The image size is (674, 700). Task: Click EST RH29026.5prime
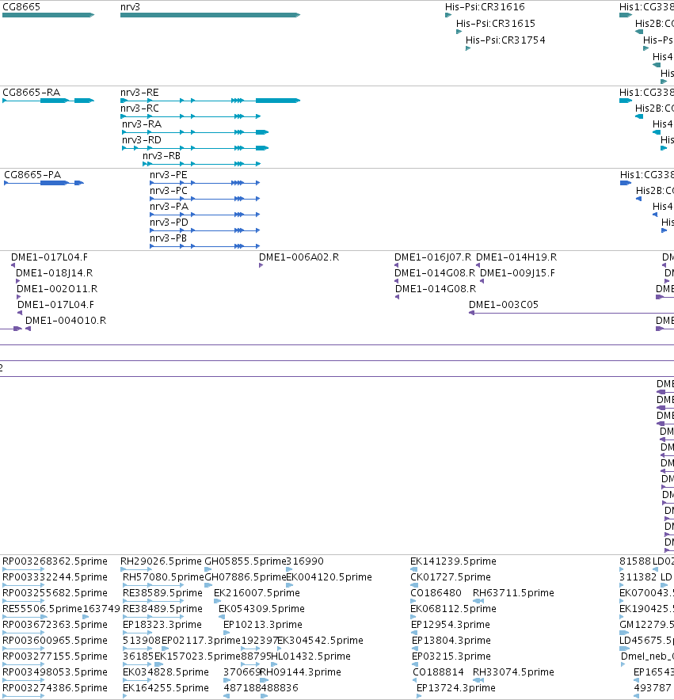pyautogui.click(x=137, y=569)
